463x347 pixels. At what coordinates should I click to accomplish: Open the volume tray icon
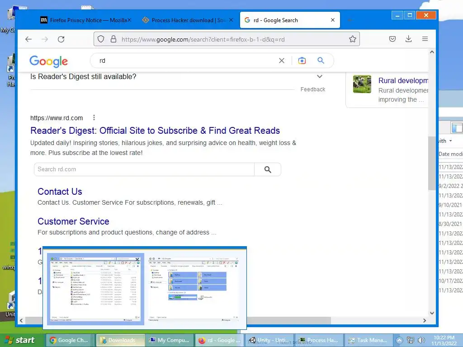[x=421, y=340]
